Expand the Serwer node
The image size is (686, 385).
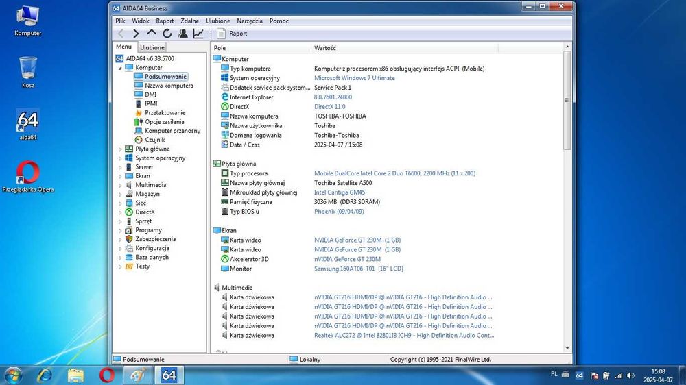[120, 167]
